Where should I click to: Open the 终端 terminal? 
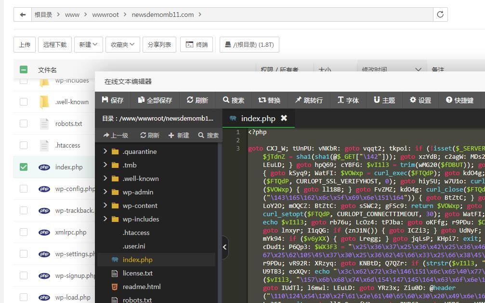click(x=197, y=44)
